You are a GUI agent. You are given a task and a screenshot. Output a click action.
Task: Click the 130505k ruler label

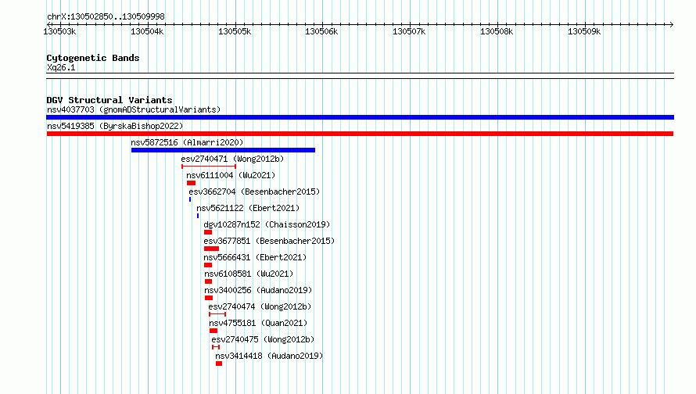coord(235,31)
